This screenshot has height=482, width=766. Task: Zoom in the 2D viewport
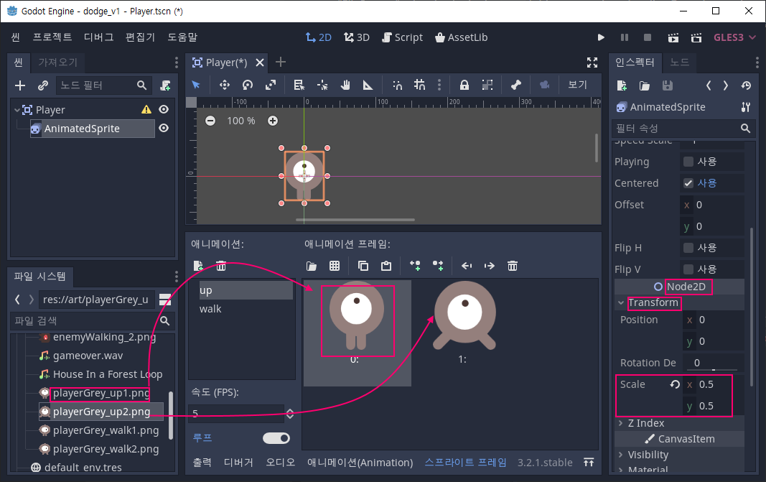[x=273, y=121]
